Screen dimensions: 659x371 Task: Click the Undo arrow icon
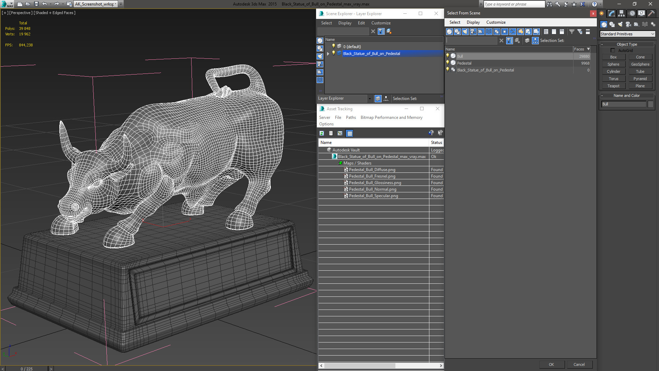pyautogui.click(x=44, y=4)
